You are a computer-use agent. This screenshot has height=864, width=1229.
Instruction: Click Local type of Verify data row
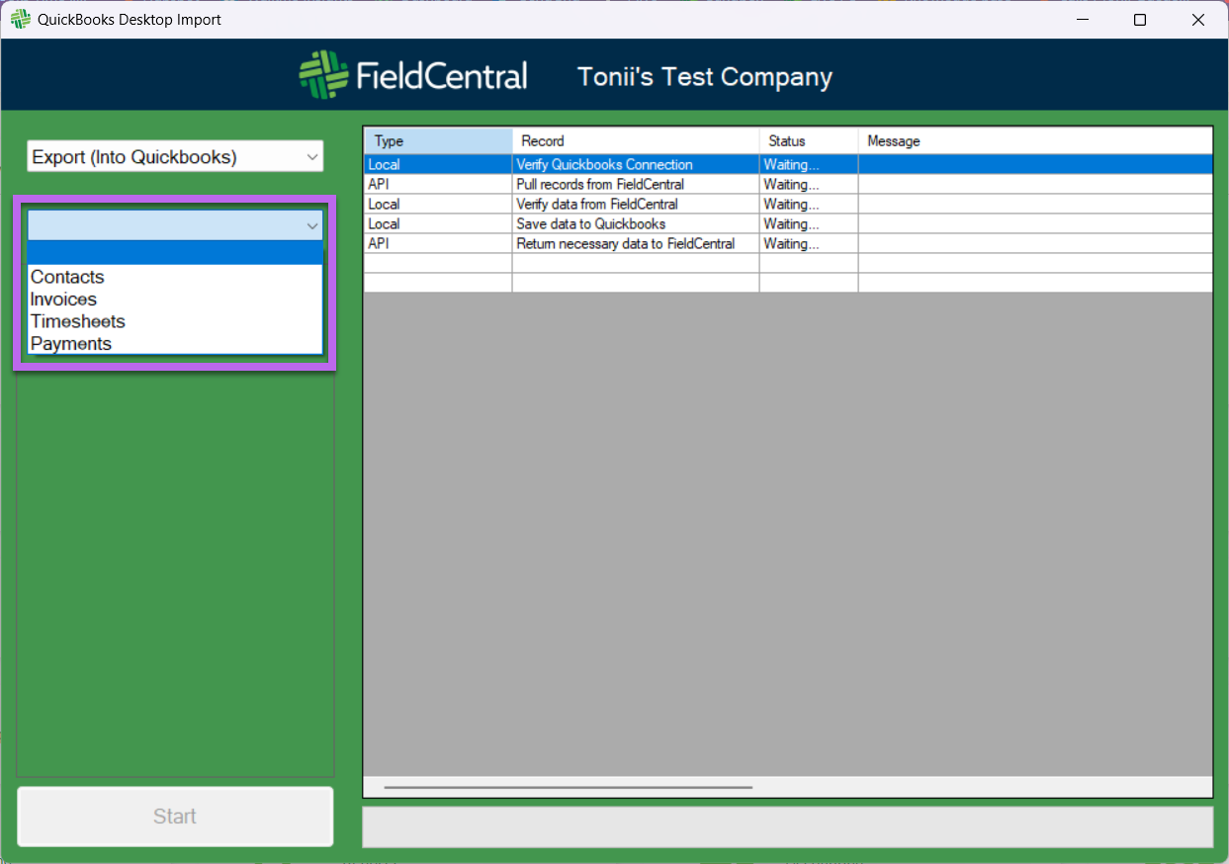tap(438, 204)
